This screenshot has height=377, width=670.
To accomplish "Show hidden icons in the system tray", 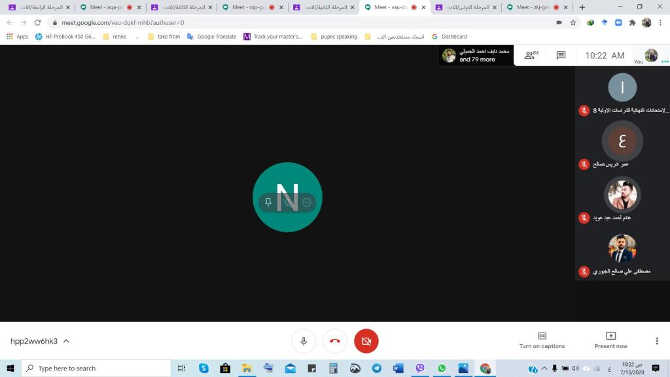I will point(544,368).
